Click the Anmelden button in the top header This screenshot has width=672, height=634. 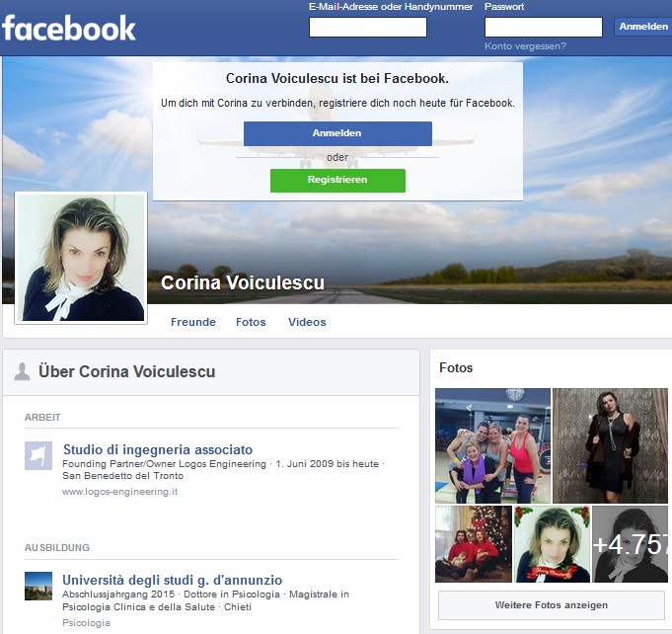coord(643,27)
